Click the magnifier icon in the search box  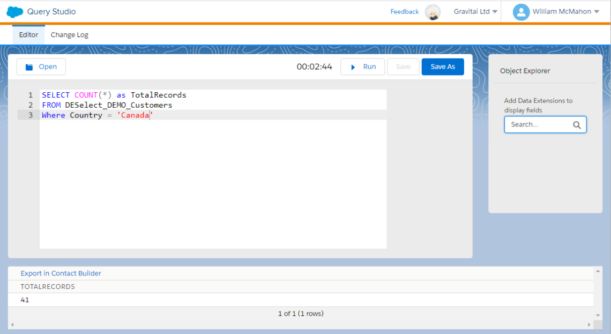click(577, 124)
